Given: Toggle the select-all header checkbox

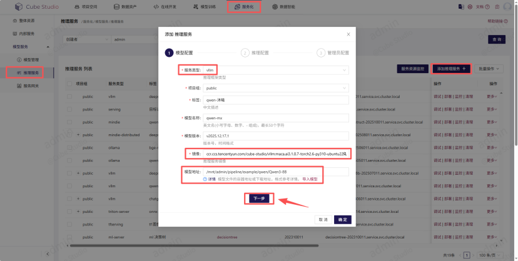Looking at the screenshot, I should [x=69, y=84].
